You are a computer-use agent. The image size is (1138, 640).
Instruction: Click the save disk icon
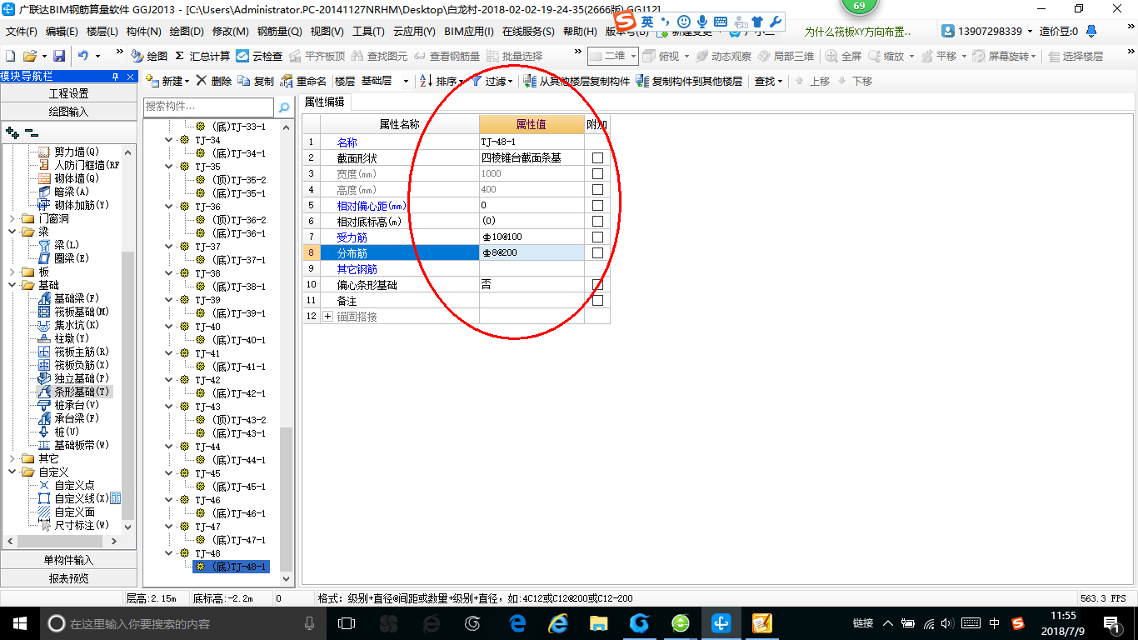point(59,56)
